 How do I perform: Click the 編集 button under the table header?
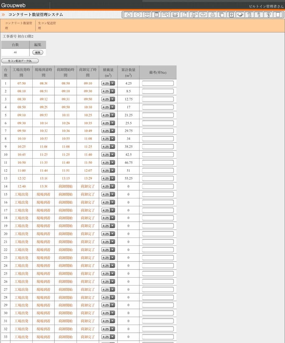38,53
